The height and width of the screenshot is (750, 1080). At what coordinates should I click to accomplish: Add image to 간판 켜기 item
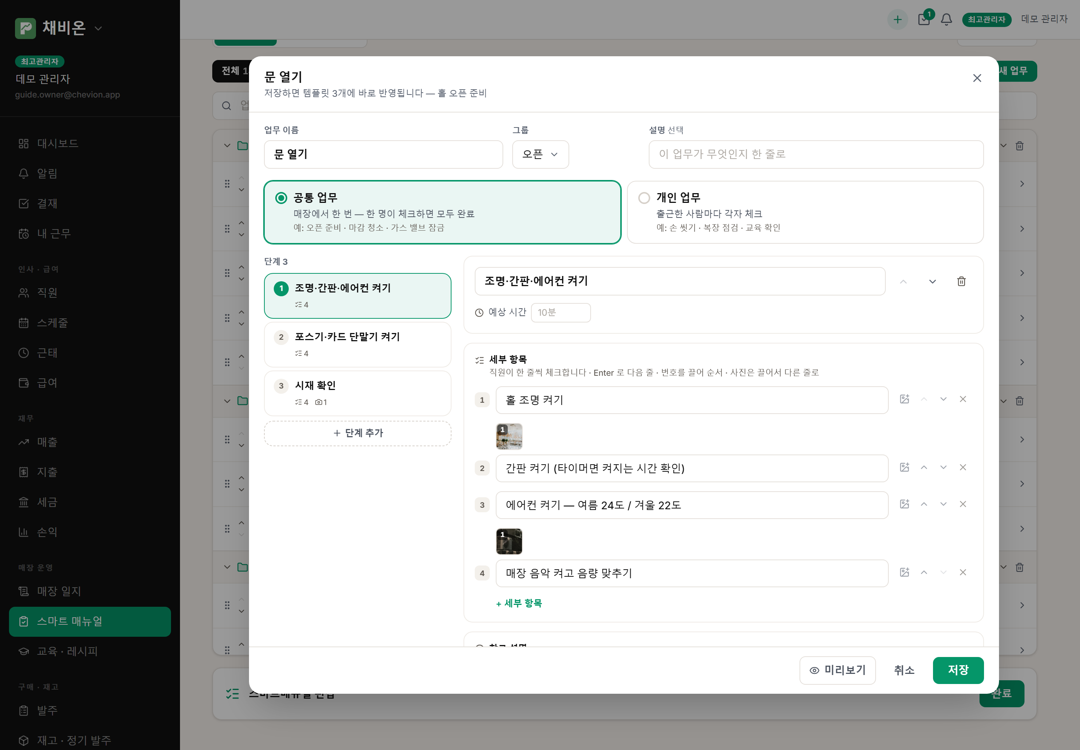(904, 467)
